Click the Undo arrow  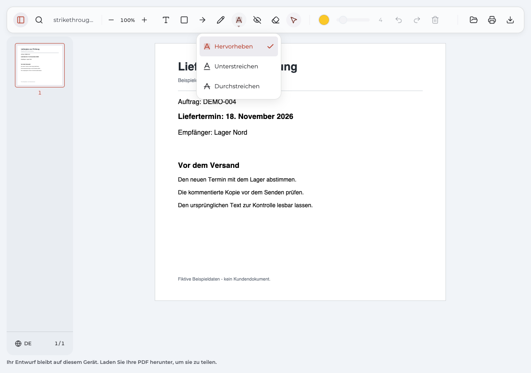coord(399,20)
